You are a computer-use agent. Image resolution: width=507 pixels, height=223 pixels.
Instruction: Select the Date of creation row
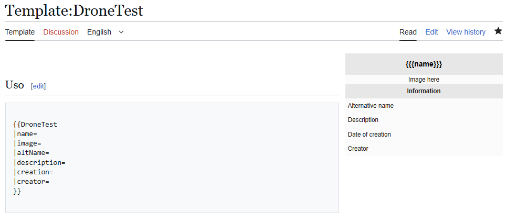click(x=369, y=135)
